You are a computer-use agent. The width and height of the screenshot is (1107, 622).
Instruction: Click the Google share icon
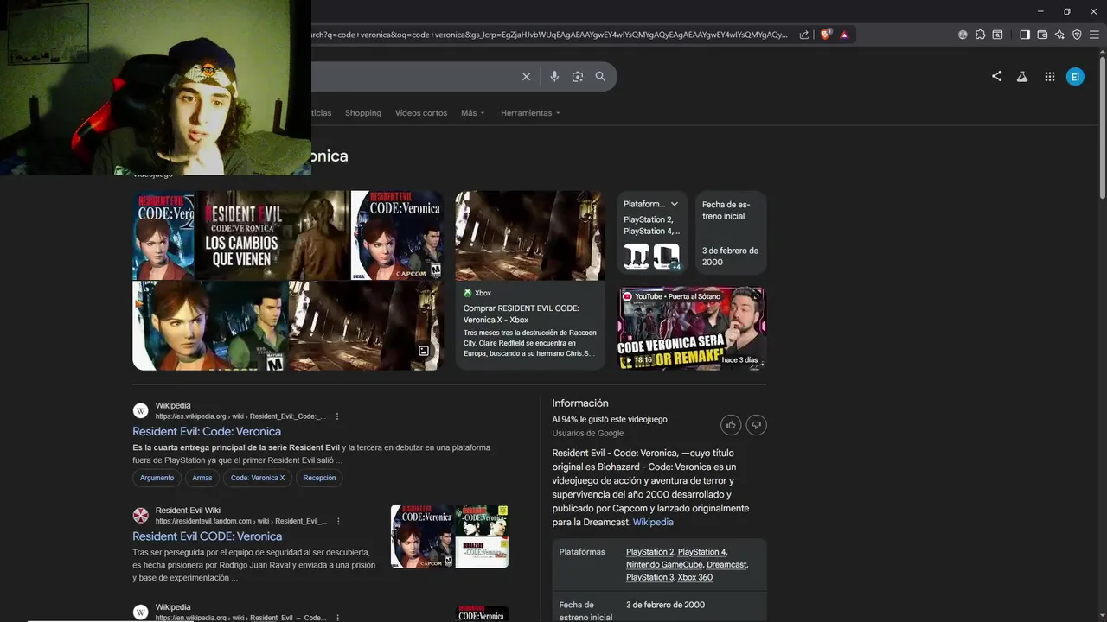(x=997, y=76)
